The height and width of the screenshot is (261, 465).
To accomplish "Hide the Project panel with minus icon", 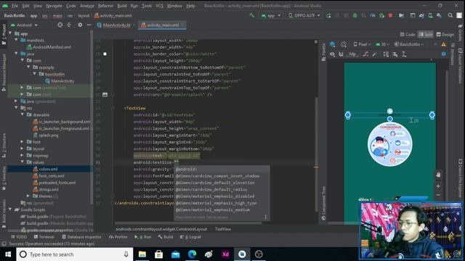I will (89, 25).
